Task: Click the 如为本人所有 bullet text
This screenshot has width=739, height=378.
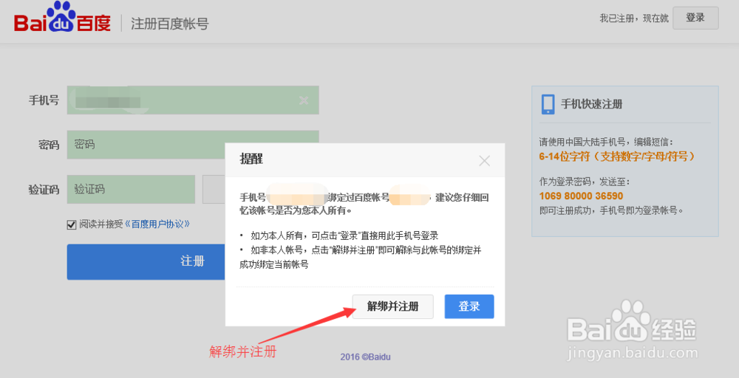Action: coord(344,236)
